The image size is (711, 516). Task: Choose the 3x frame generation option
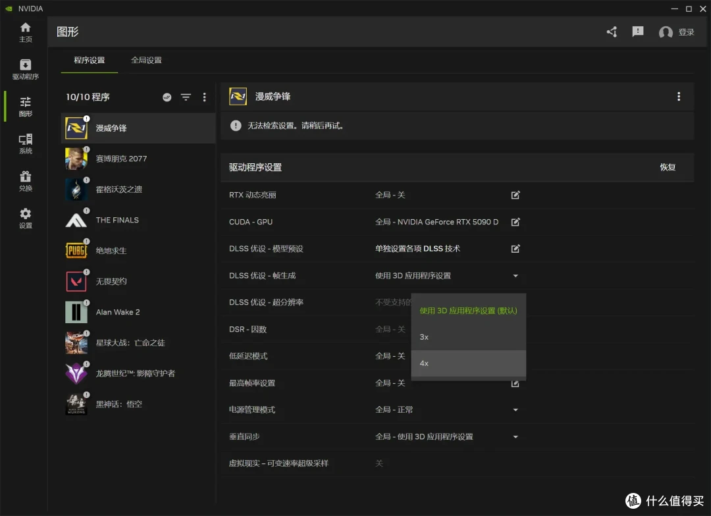(469, 337)
